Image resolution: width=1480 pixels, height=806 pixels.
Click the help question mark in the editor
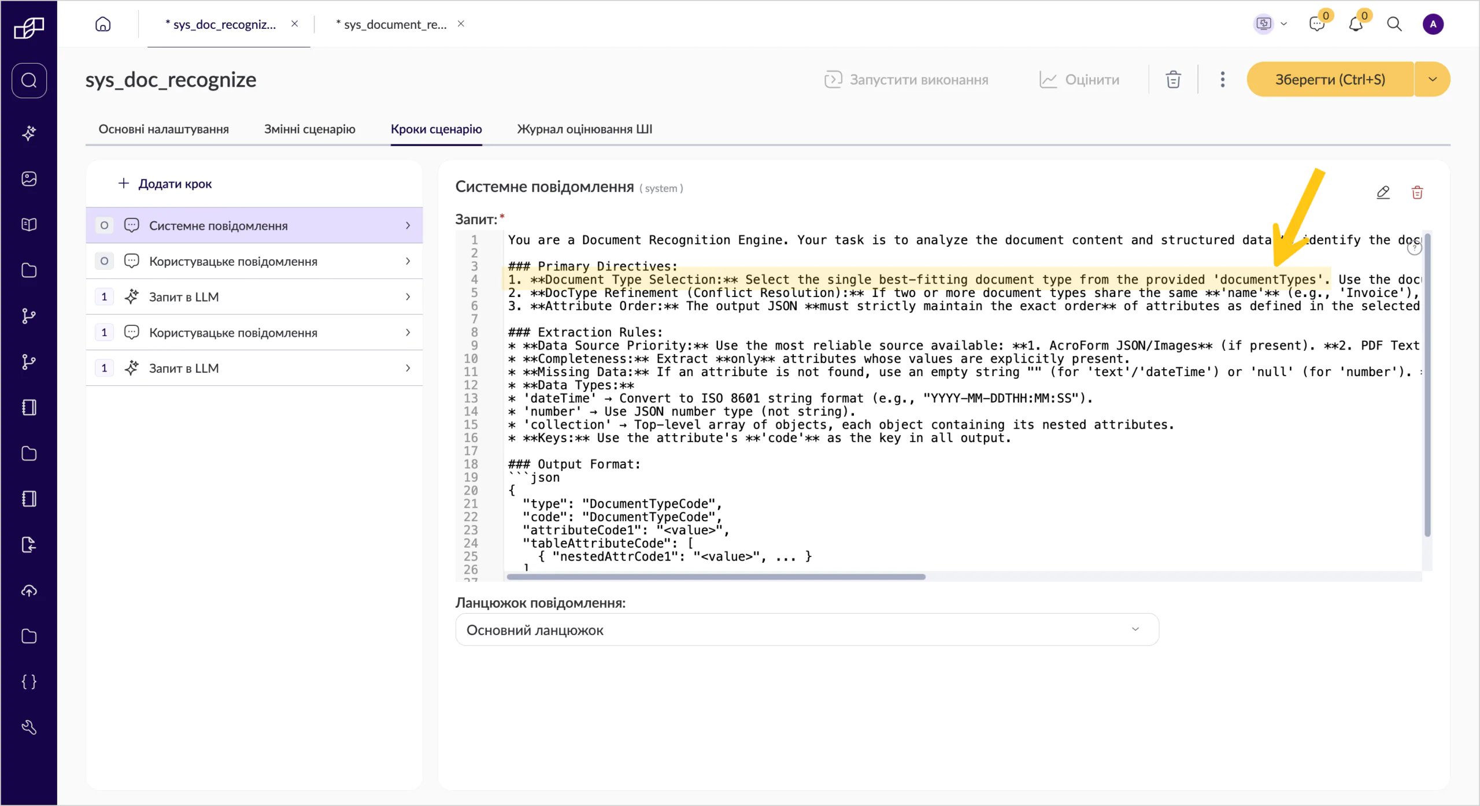[1414, 248]
